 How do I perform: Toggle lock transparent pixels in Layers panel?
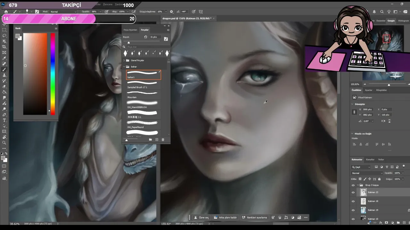360,179
